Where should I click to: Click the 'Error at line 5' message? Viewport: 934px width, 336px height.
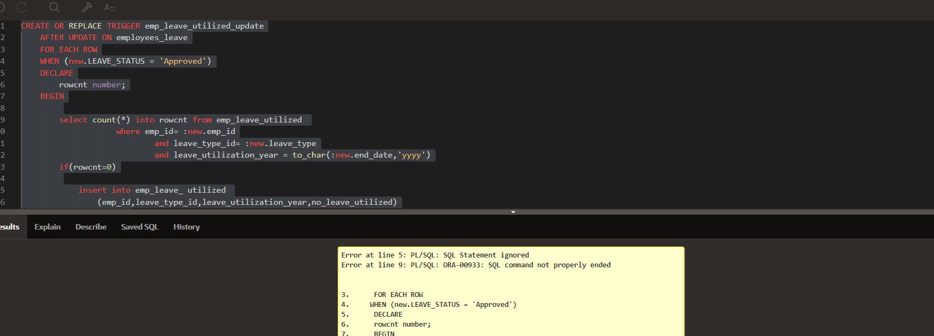pos(435,255)
